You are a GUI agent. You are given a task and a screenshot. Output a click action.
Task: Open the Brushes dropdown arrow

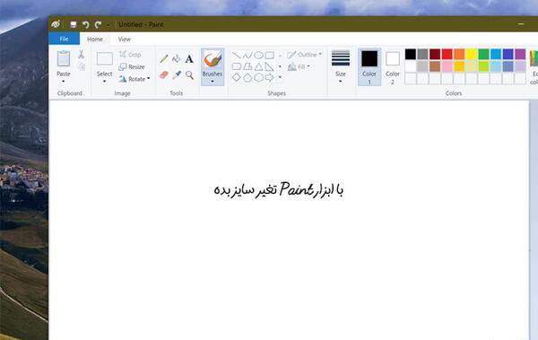pyautogui.click(x=213, y=82)
